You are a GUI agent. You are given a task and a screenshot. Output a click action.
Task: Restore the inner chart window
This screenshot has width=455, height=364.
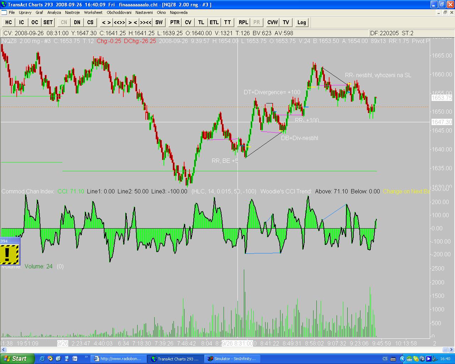coord(445,12)
